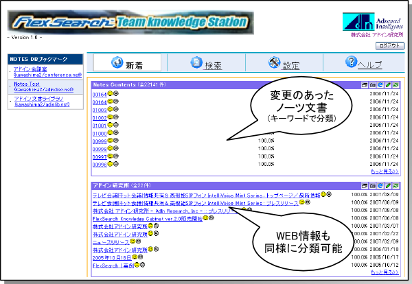Click もっと見る>> under アドイン研究所 panel

tap(385, 272)
